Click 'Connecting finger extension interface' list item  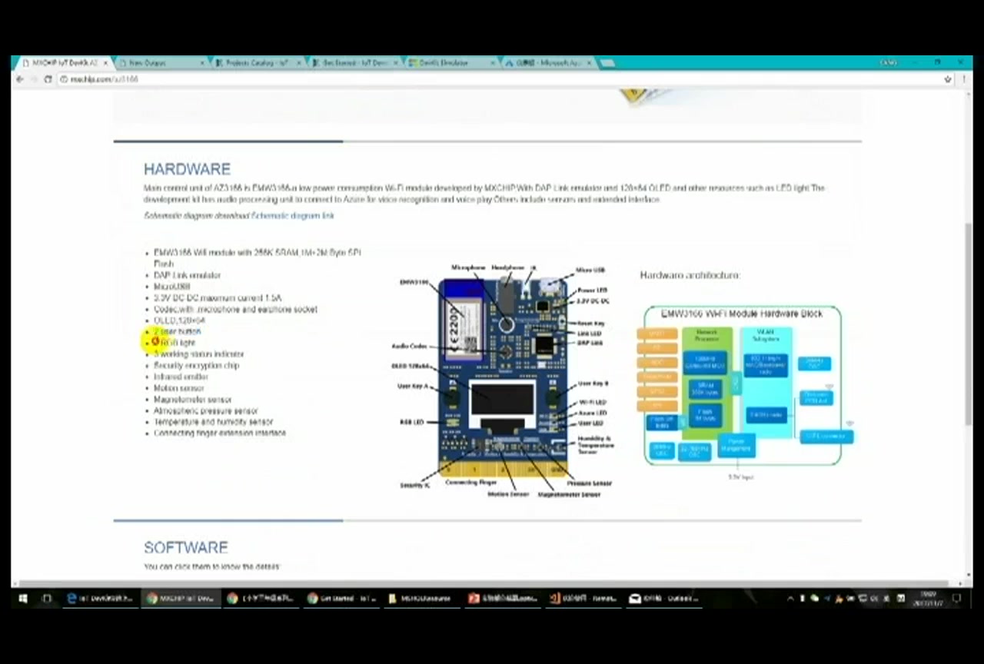(219, 433)
